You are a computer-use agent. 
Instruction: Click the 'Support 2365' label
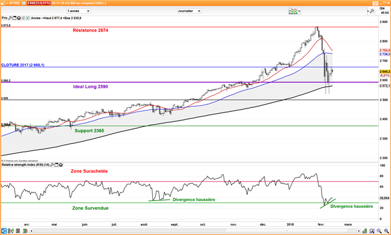pyautogui.click(x=89, y=130)
